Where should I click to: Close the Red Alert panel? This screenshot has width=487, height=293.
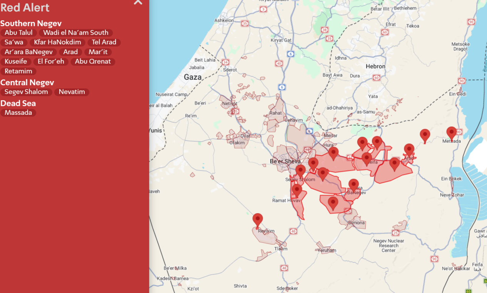tap(138, 2)
